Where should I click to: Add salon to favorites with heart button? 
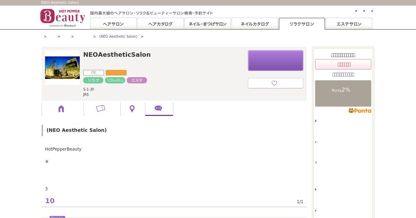[276, 83]
